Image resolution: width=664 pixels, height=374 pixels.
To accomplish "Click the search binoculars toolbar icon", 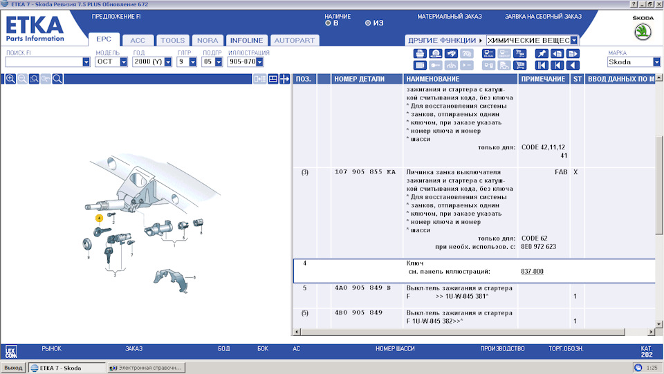I will pos(451,54).
